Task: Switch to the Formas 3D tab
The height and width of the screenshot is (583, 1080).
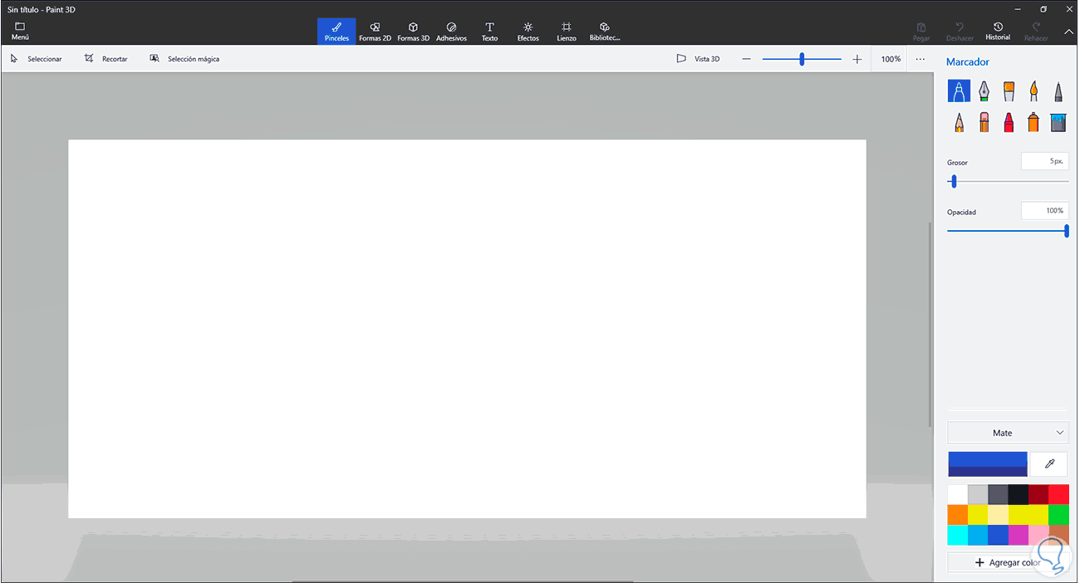Action: pos(413,31)
